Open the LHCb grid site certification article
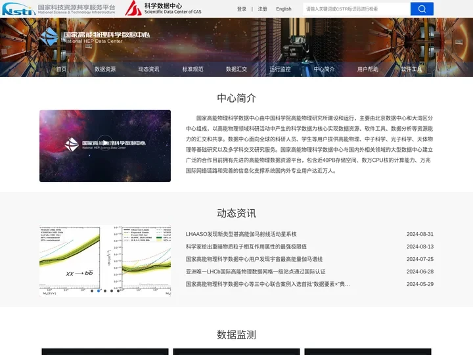 point(256,272)
